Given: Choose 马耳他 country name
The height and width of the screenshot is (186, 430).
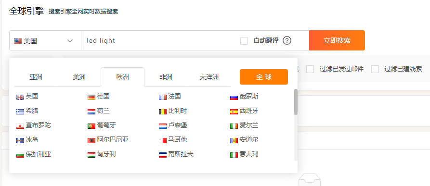Looking at the screenshot, I should coord(178,140).
